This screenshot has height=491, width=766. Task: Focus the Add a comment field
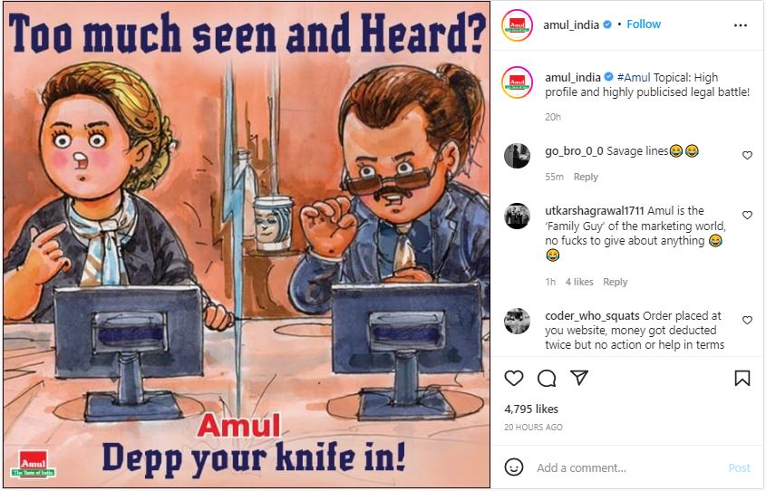click(627, 467)
